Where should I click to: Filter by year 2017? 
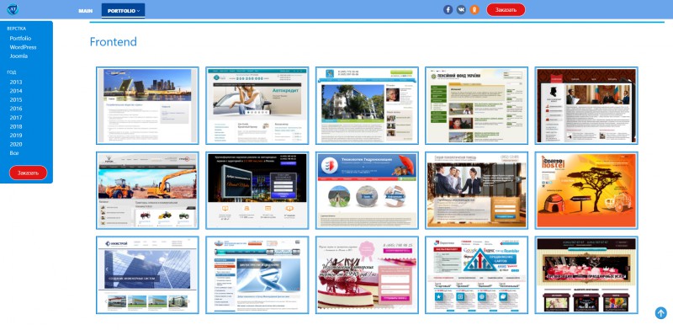tap(16, 118)
